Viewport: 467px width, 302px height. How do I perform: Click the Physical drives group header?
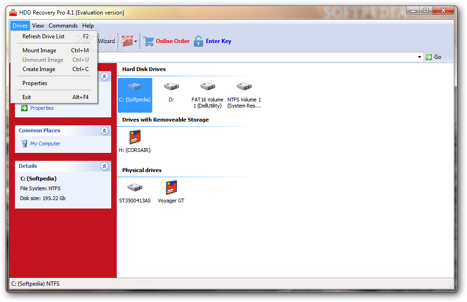(x=142, y=170)
